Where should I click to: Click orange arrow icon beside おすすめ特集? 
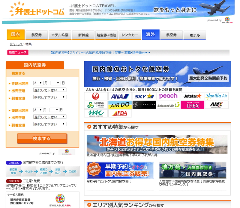89,127
